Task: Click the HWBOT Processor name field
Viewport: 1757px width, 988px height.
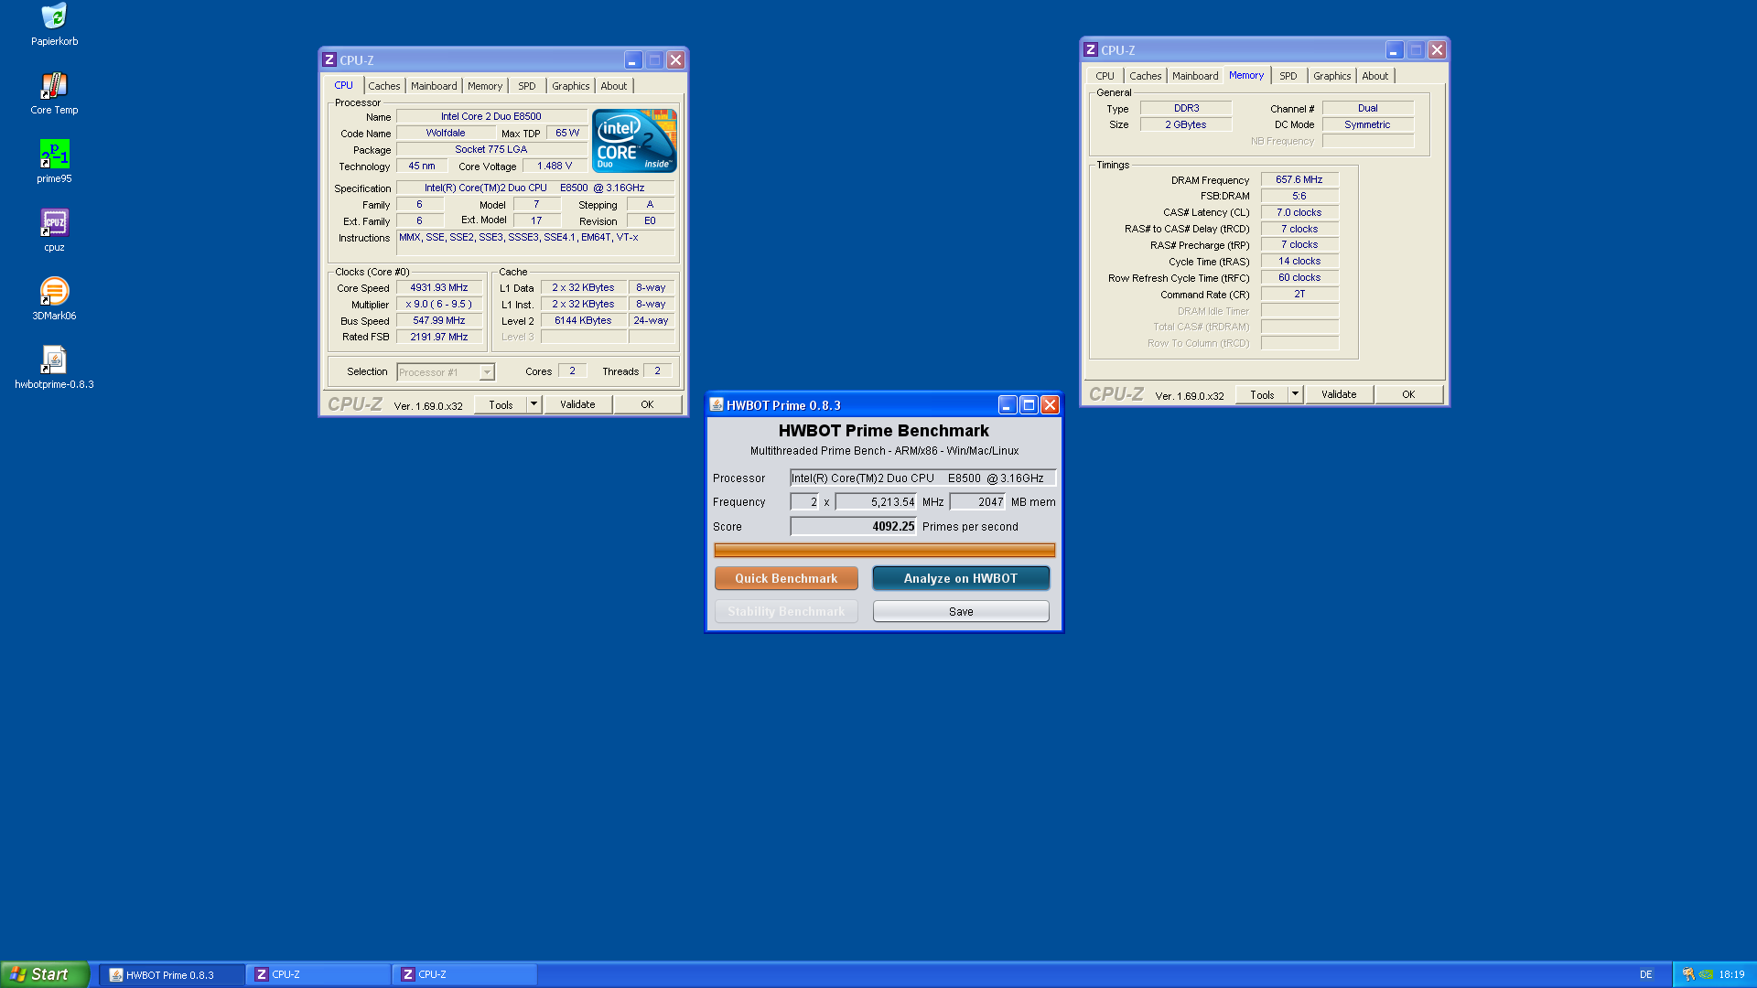Action: [x=923, y=478]
